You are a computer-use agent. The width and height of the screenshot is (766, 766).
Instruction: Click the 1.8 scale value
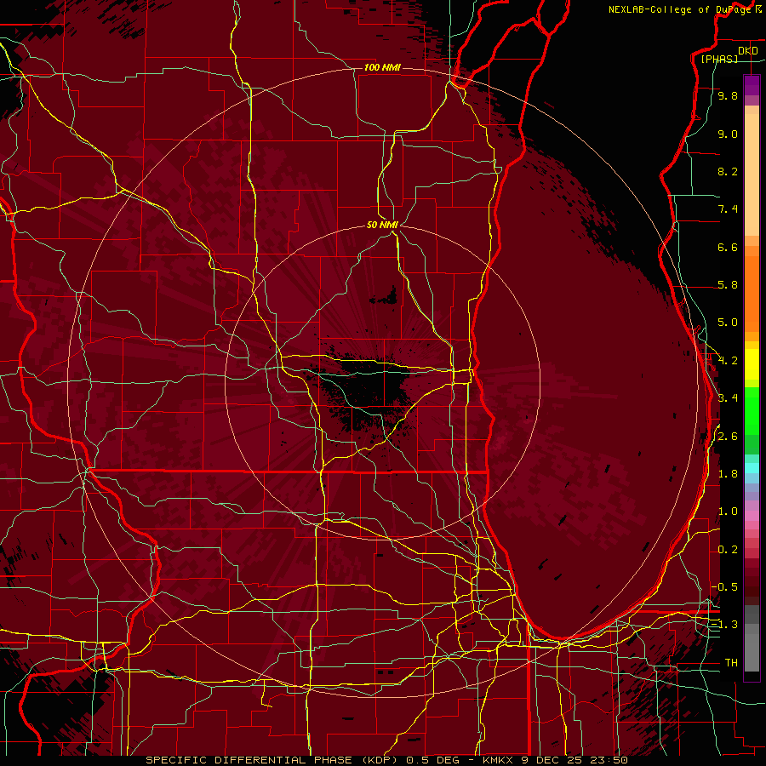(728, 474)
